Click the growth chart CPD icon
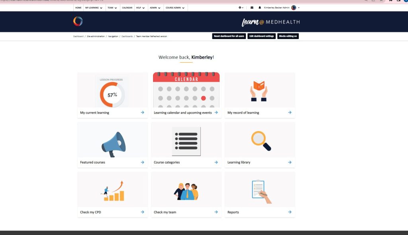The height and width of the screenshot is (235, 408). click(113, 191)
